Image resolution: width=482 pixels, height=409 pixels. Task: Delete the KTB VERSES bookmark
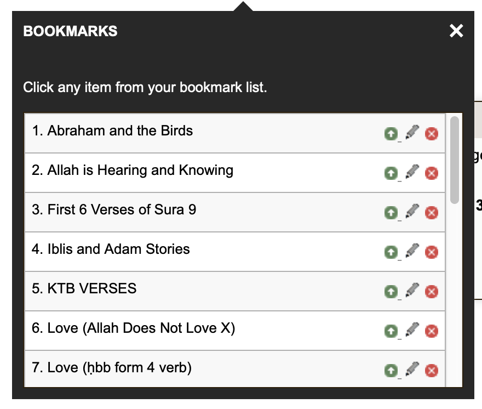[x=432, y=292]
